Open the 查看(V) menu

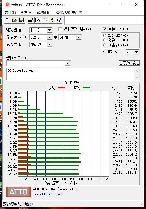click(x=26, y=12)
